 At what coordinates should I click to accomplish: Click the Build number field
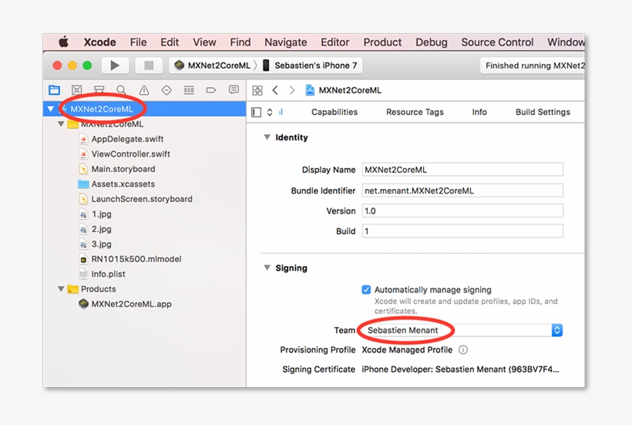pyautogui.click(x=462, y=231)
